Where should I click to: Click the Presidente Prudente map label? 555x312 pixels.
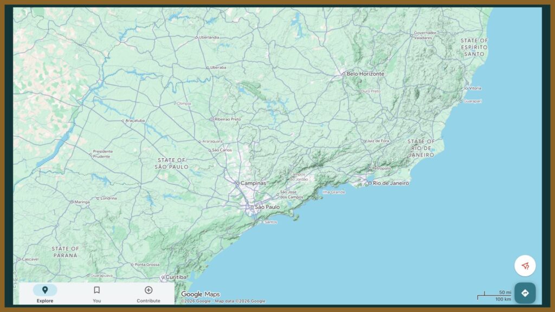pyautogui.click(x=102, y=154)
